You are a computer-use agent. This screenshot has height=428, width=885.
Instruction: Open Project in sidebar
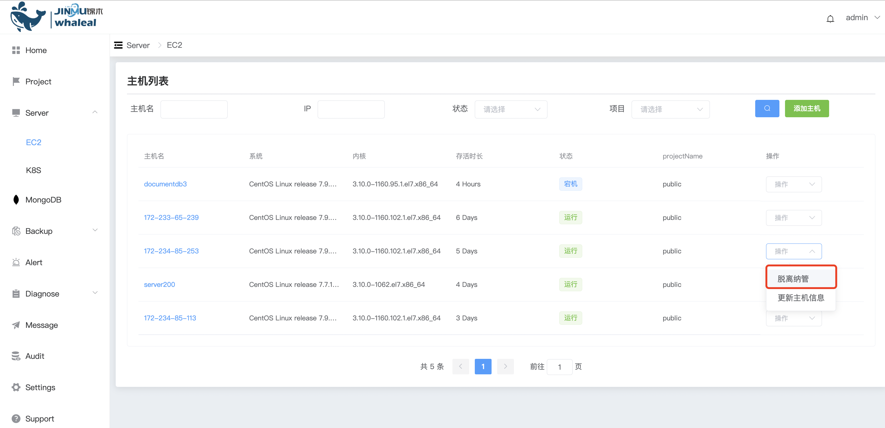tap(38, 81)
